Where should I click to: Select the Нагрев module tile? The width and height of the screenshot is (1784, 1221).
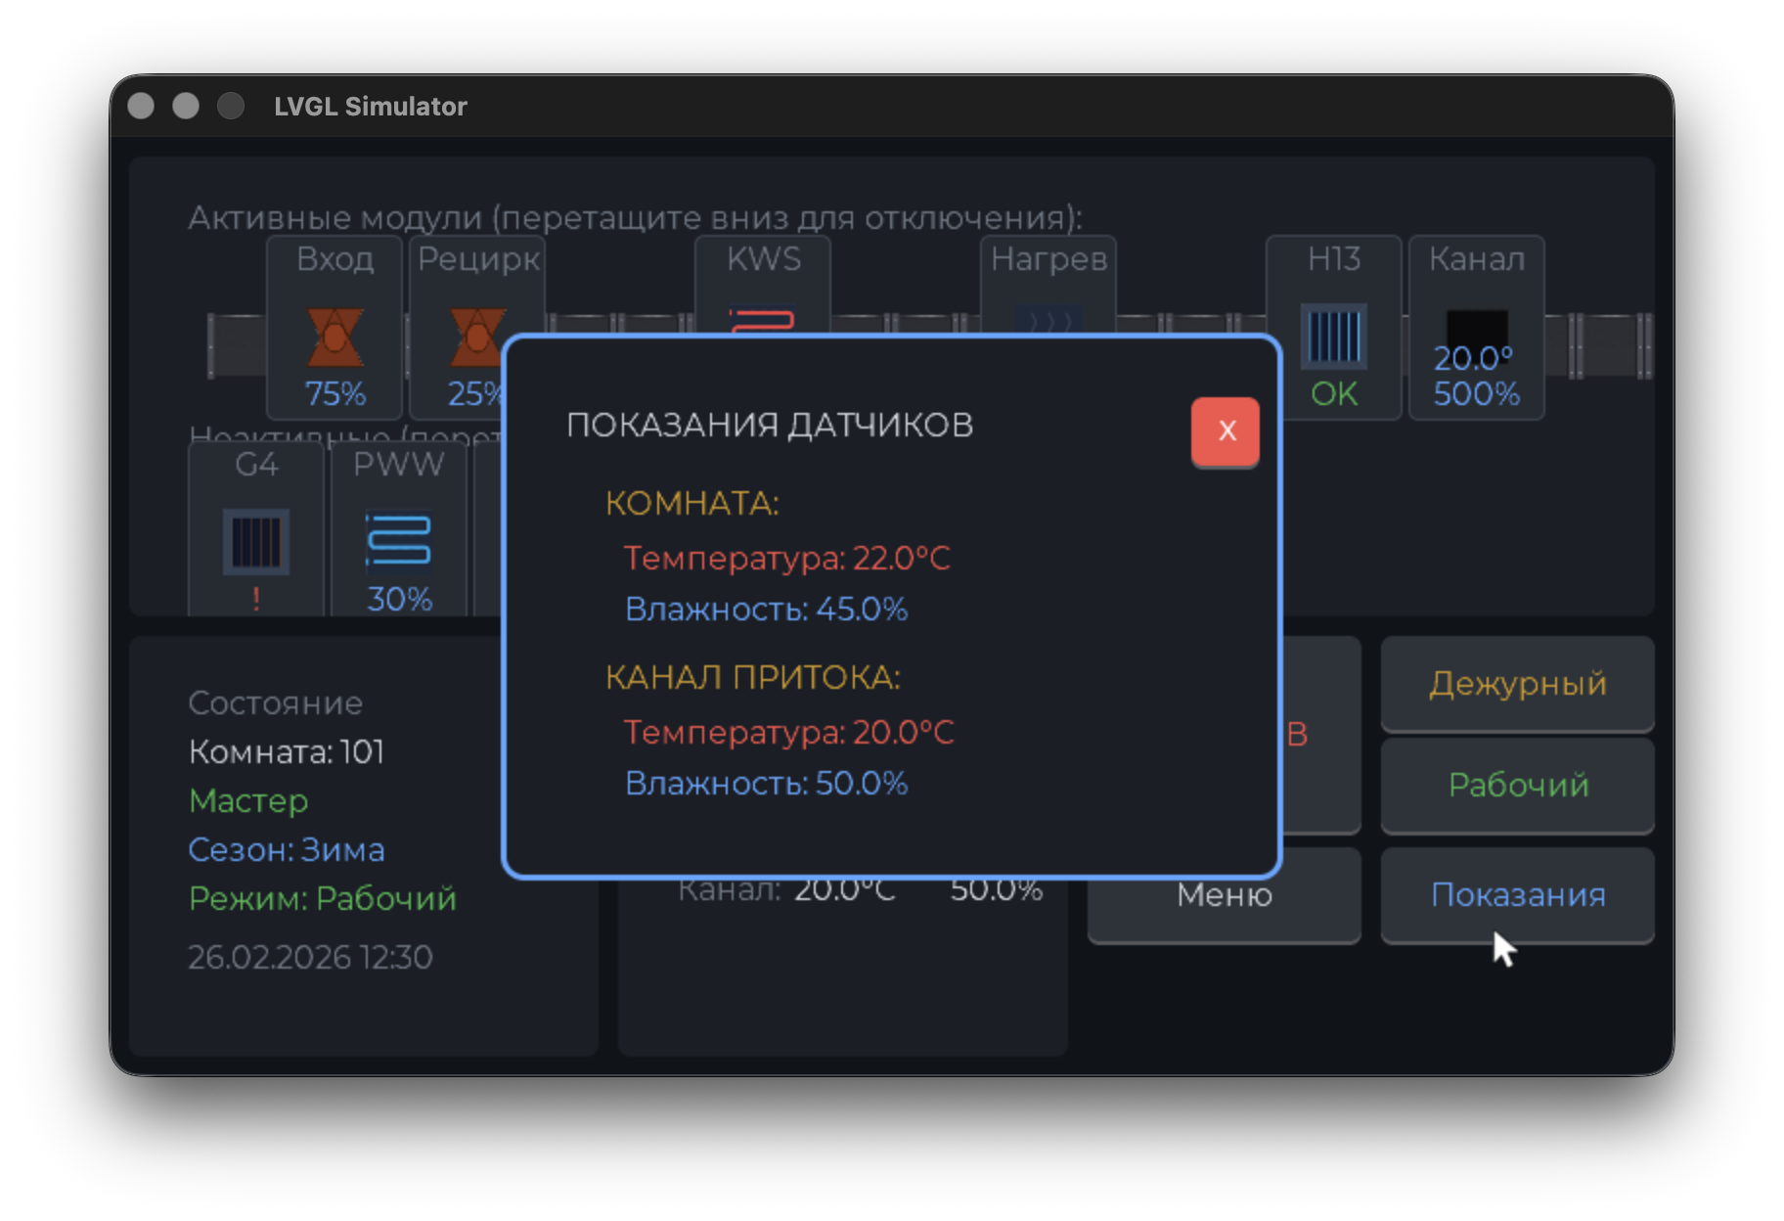[1048, 284]
